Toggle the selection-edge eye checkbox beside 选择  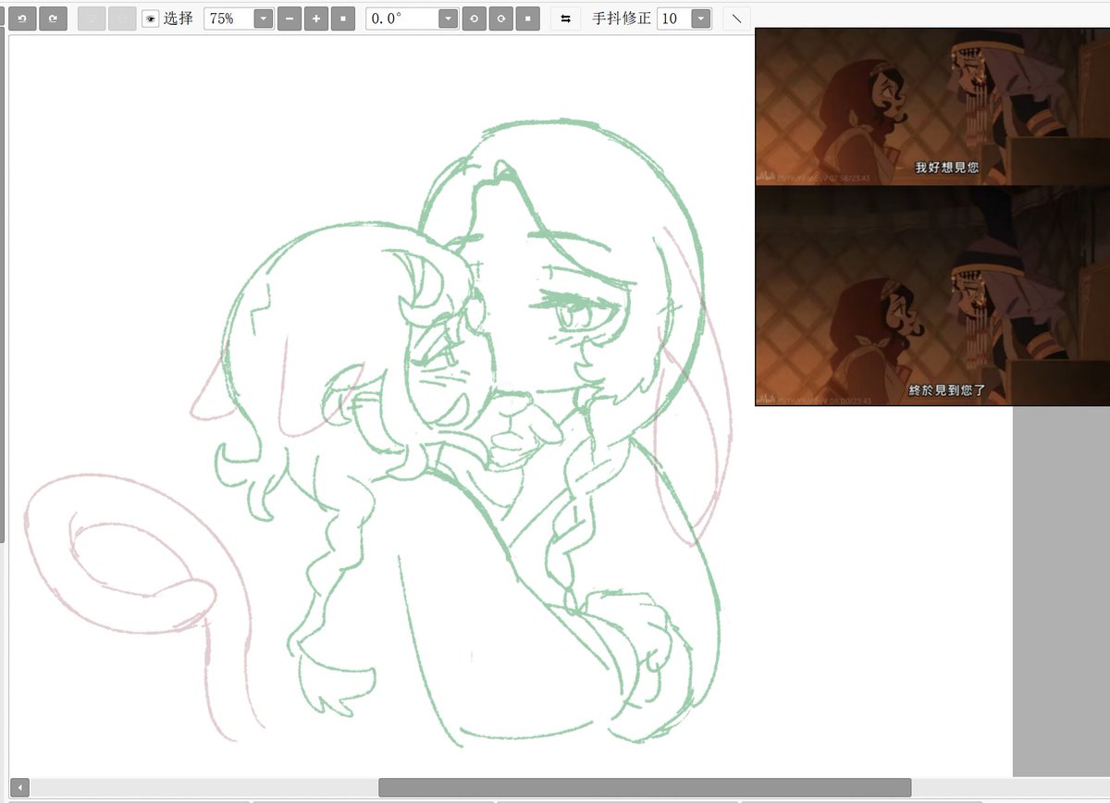point(151,19)
